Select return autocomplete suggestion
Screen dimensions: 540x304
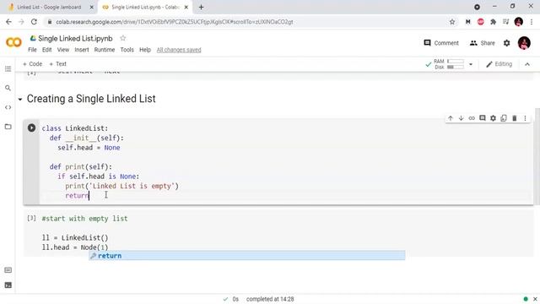247,255
